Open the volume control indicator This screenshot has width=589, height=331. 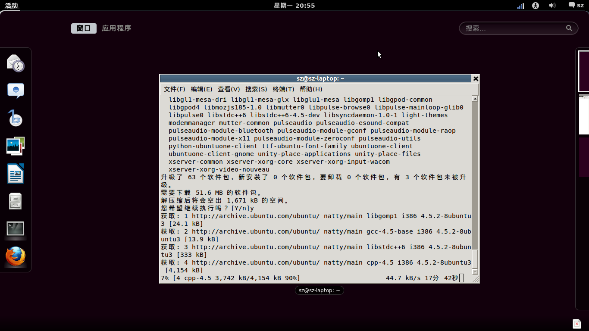[x=552, y=6]
